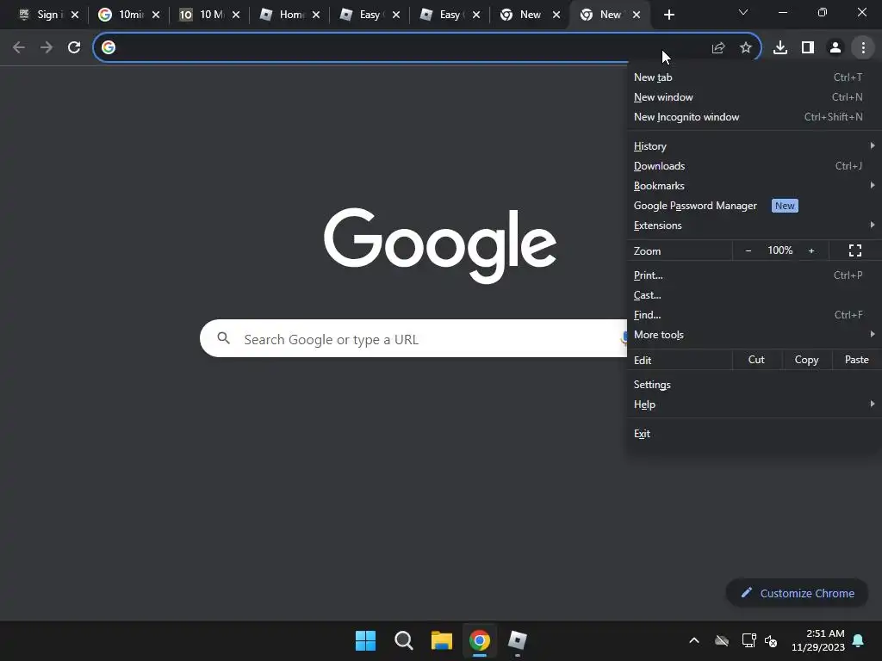Select New window menu item

click(x=754, y=97)
